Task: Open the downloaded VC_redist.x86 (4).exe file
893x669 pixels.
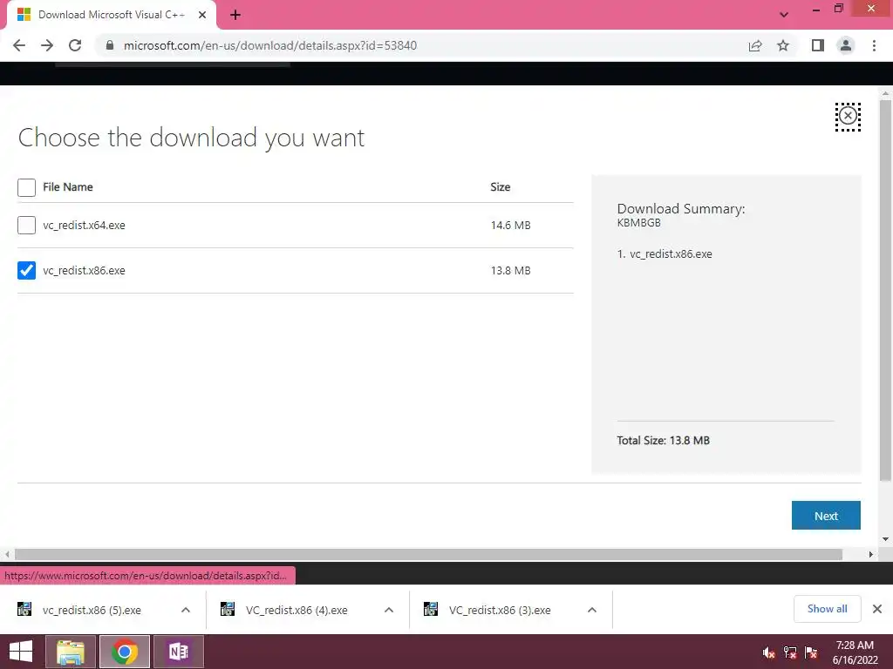Action: pos(297,610)
